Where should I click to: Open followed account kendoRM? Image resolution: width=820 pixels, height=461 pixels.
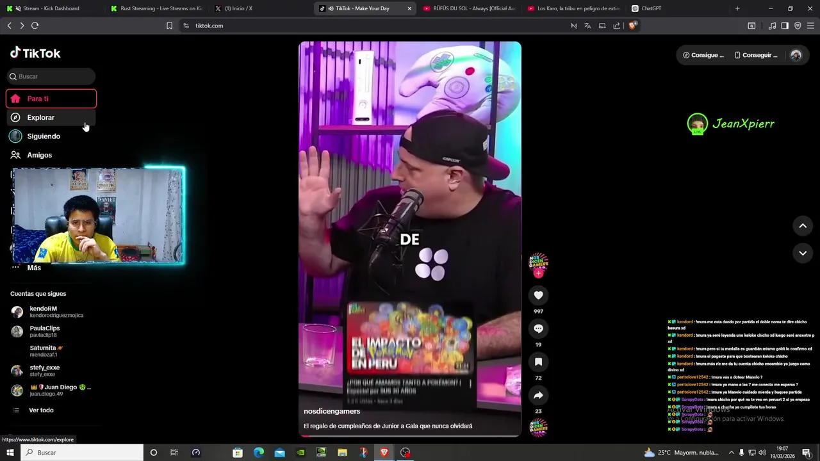(x=51, y=312)
